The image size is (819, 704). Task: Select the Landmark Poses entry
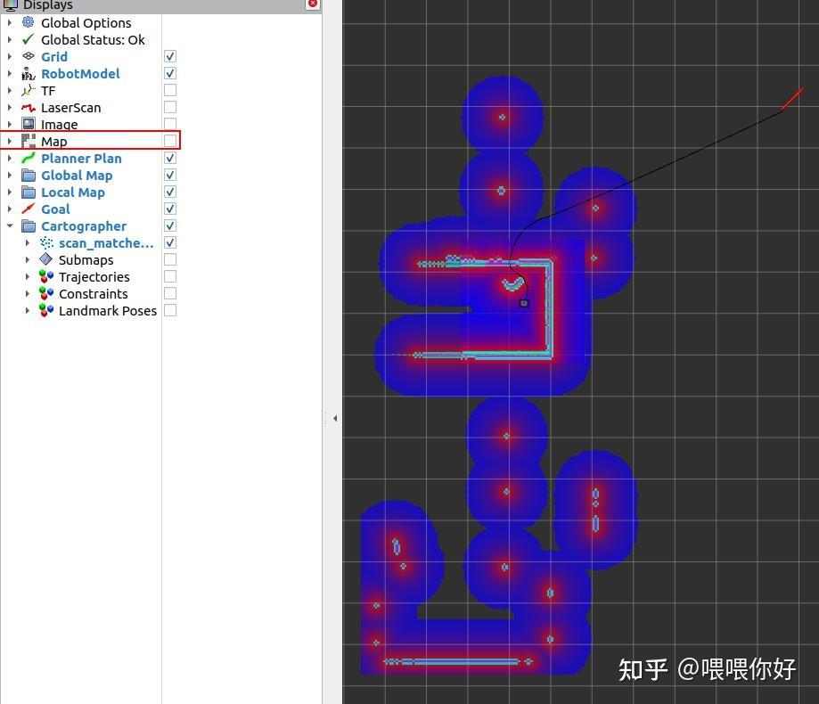point(107,310)
